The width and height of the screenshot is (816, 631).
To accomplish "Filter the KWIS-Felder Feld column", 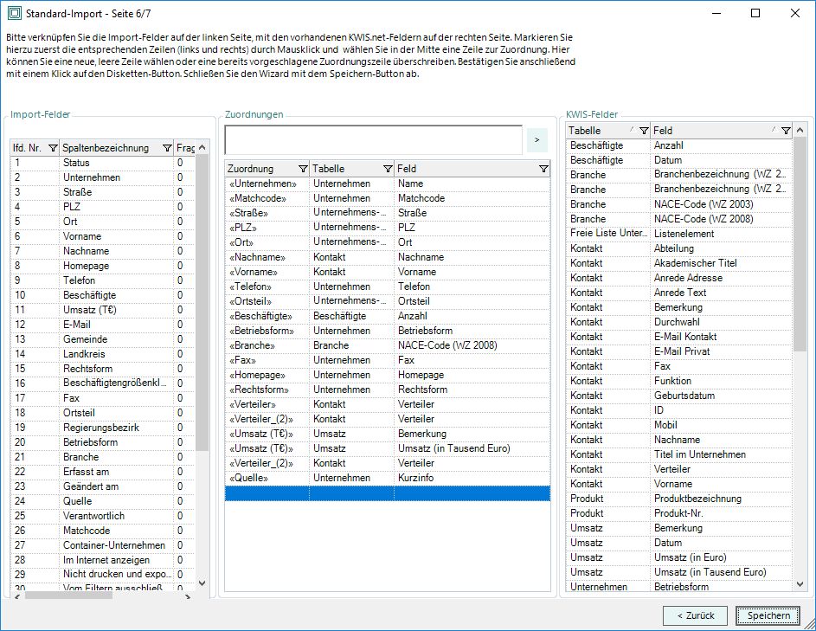I will pyautogui.click(x=785, y=131).
